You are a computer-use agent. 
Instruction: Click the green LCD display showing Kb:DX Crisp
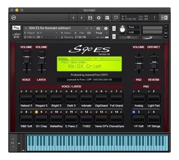[x=89, y=64]
